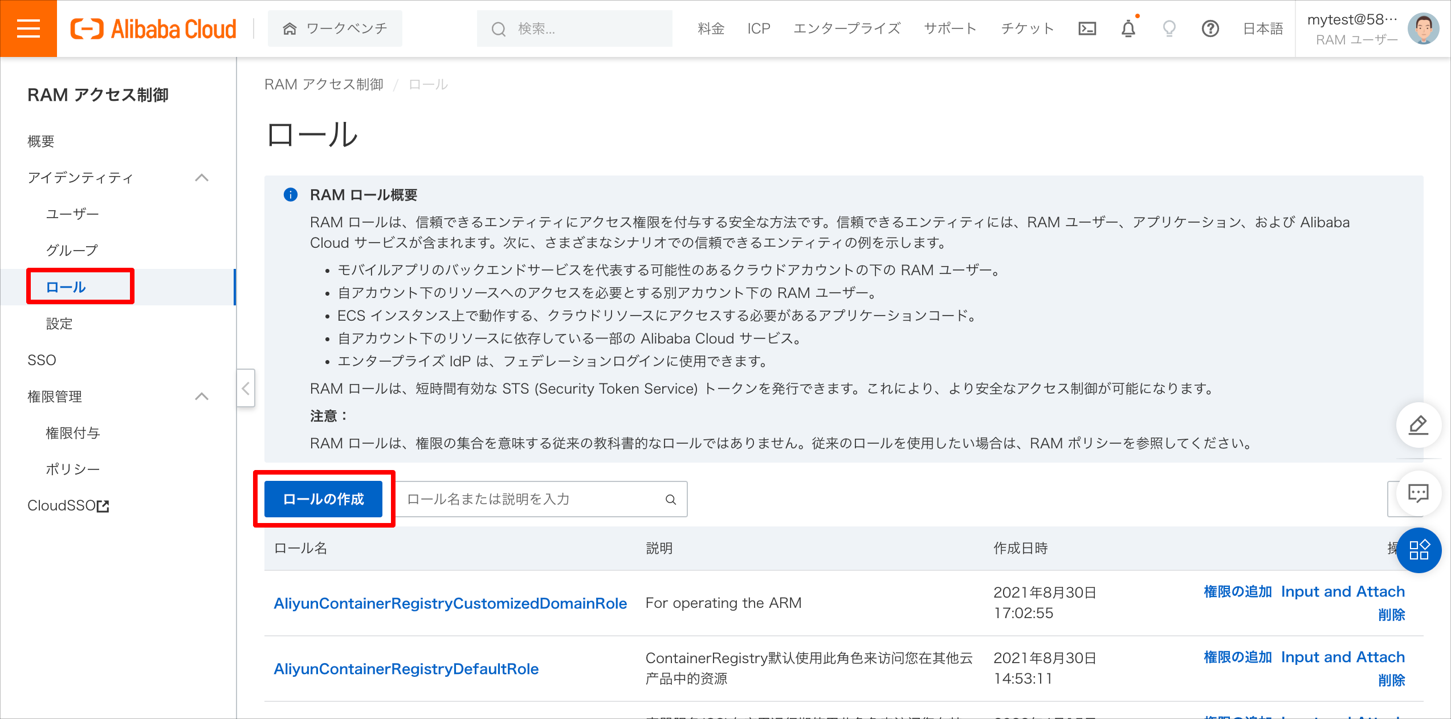
Task: Click the ロールの作成 button
Action: (324, 499)
